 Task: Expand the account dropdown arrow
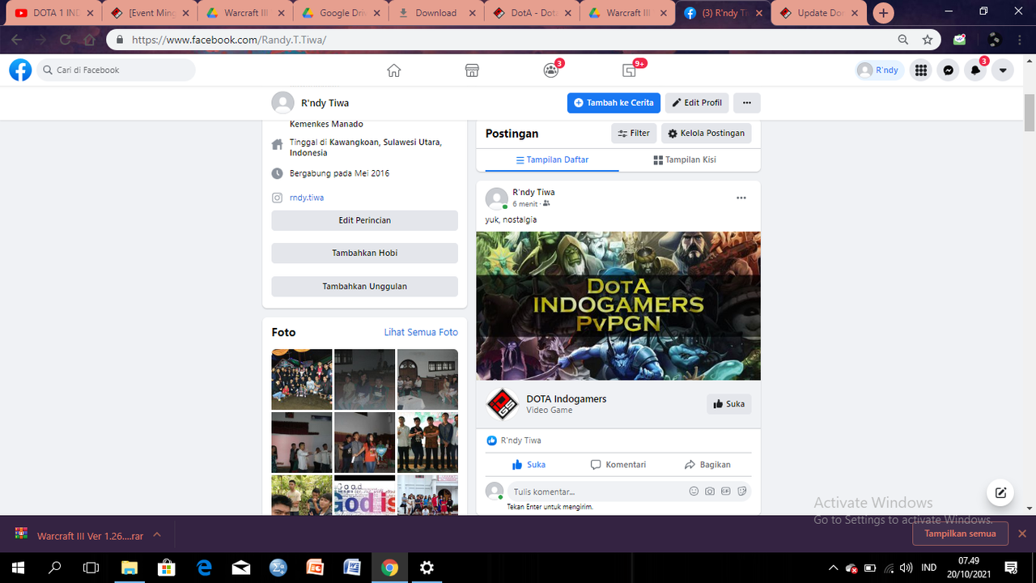coord(1004,70)
